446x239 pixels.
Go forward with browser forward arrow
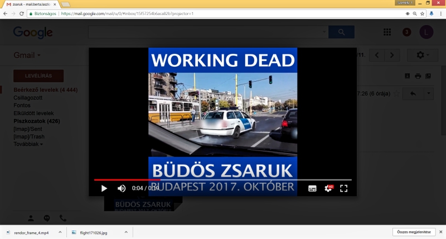(13, 13)
